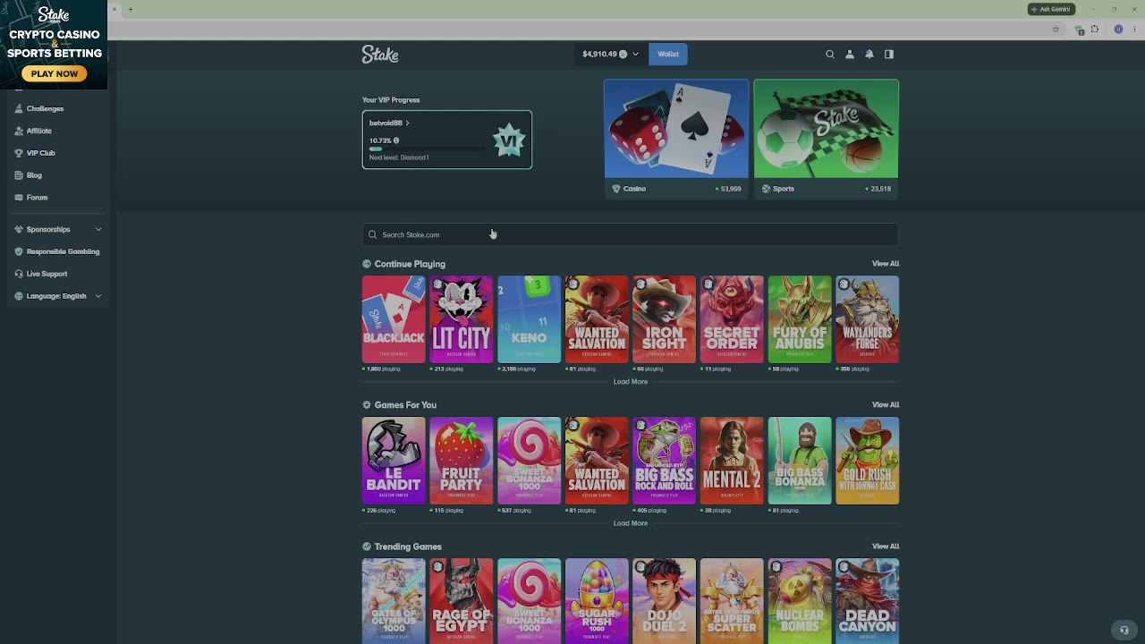Click the Search Stake.com field

(x=631, y=234)
